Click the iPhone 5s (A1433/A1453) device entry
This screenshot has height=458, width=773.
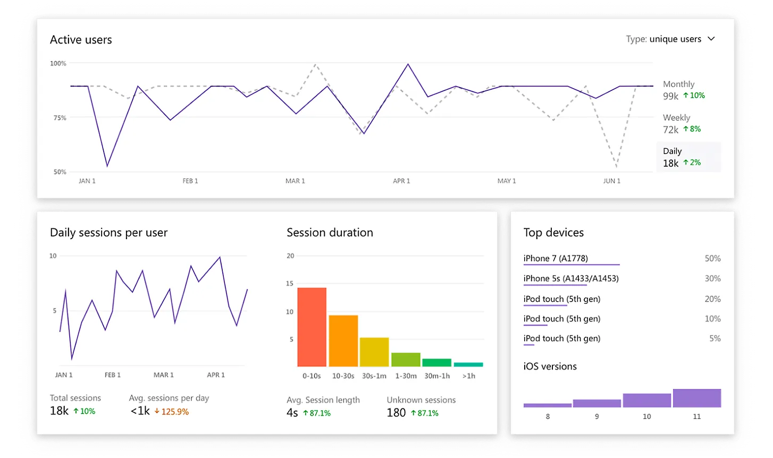[570, 278]
